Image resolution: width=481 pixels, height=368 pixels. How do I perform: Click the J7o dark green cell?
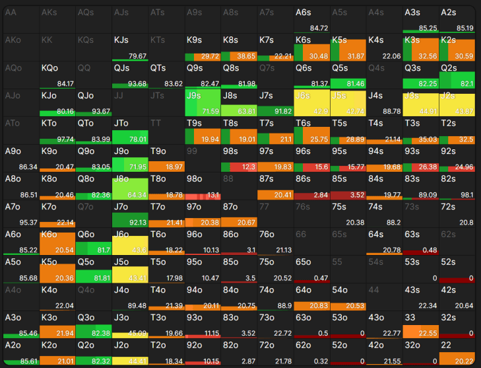point(130,214)
